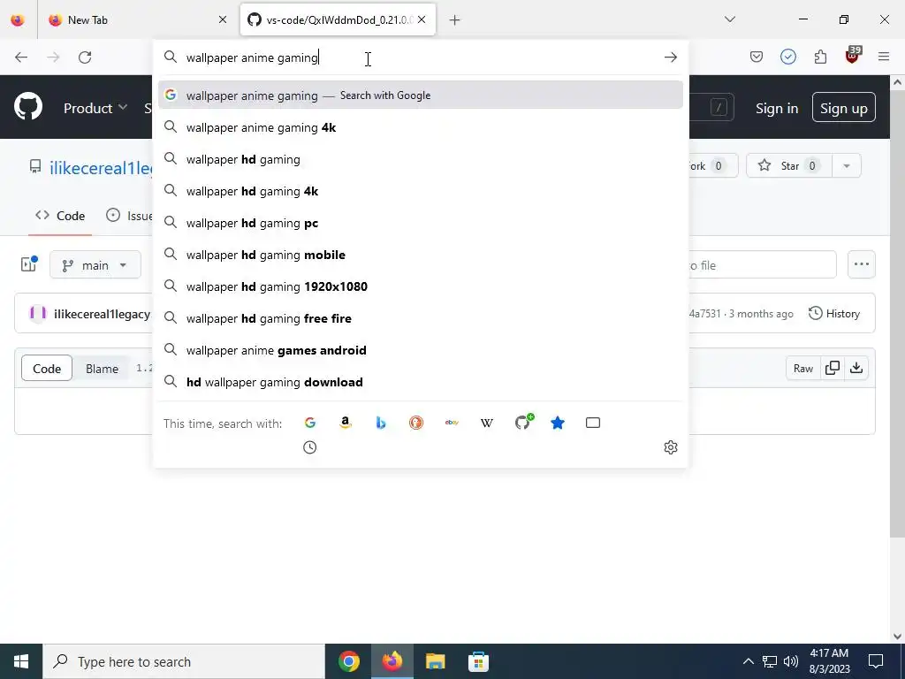The width and height of the screenshot is (905, 679).
Task: Copy raw file with copy icon
Action: pyautogui.click(x=833, y=369)
